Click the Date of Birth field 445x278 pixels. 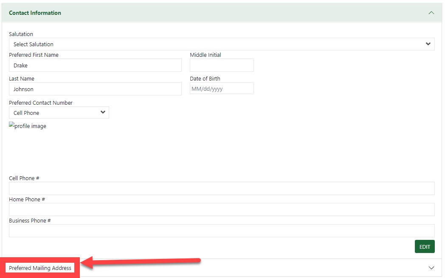[222, 89]
